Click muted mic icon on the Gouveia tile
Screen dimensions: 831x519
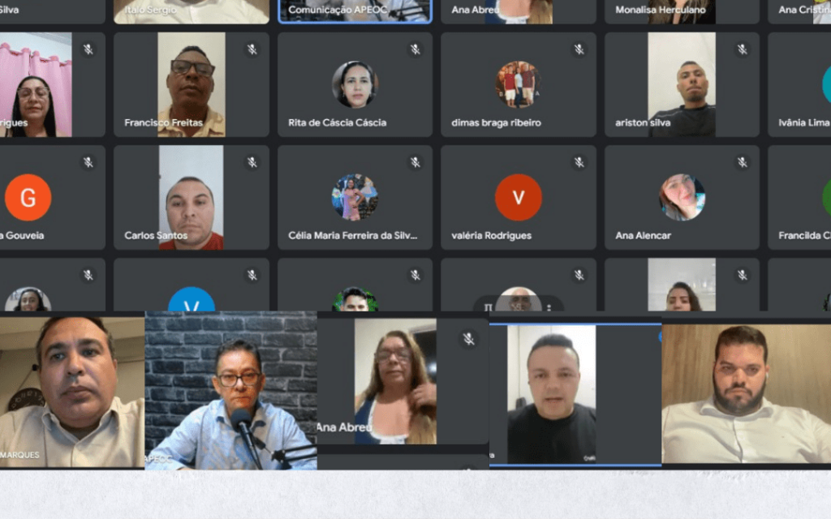[x=88, y=162]
